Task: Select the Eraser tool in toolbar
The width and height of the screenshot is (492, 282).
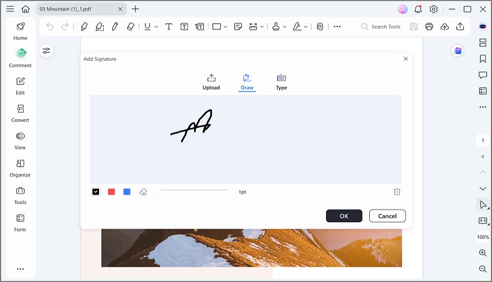Action: click(131, 26)
